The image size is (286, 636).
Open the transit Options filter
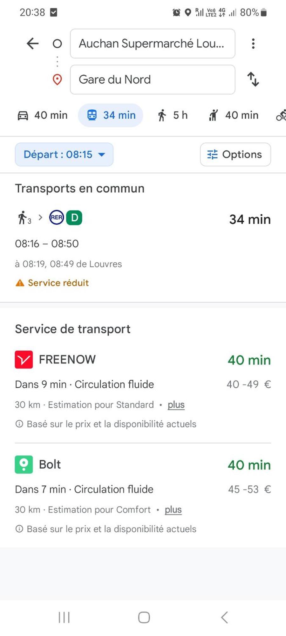[x=235, y=155]
